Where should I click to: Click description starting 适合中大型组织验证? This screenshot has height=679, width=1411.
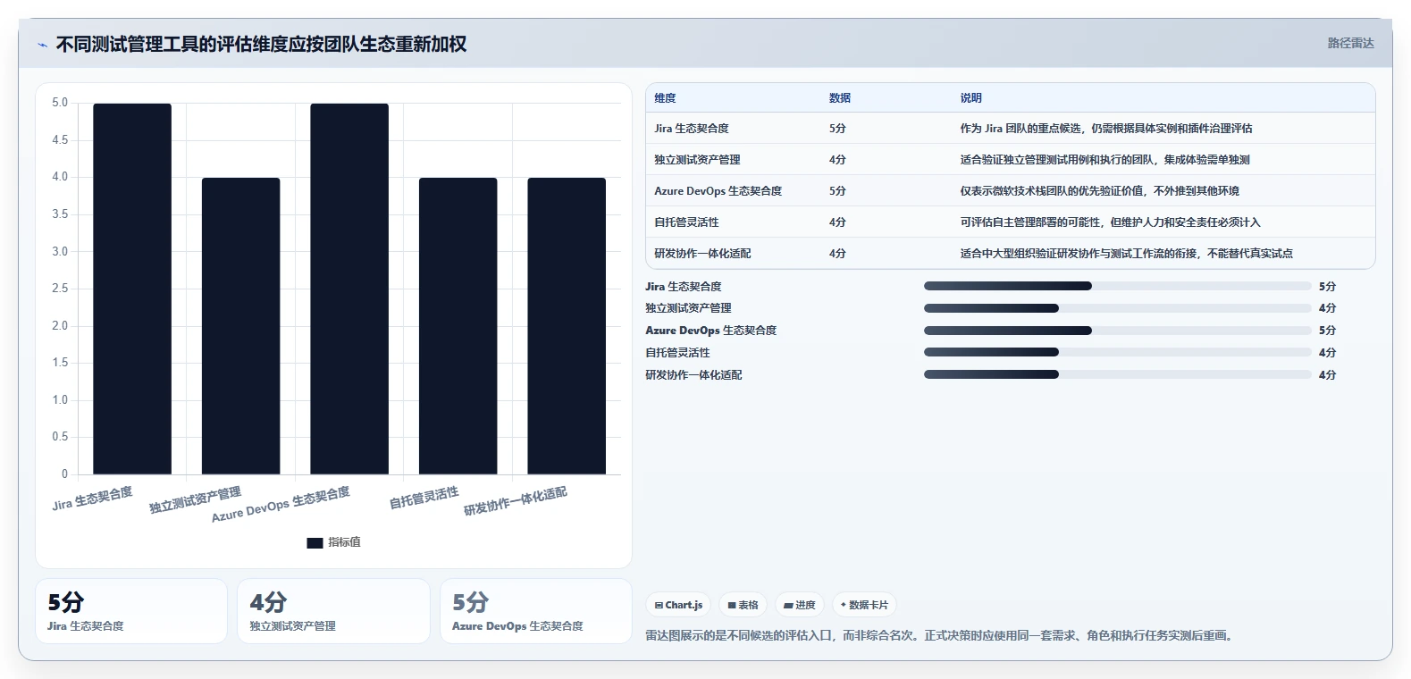click(1127, 254)
